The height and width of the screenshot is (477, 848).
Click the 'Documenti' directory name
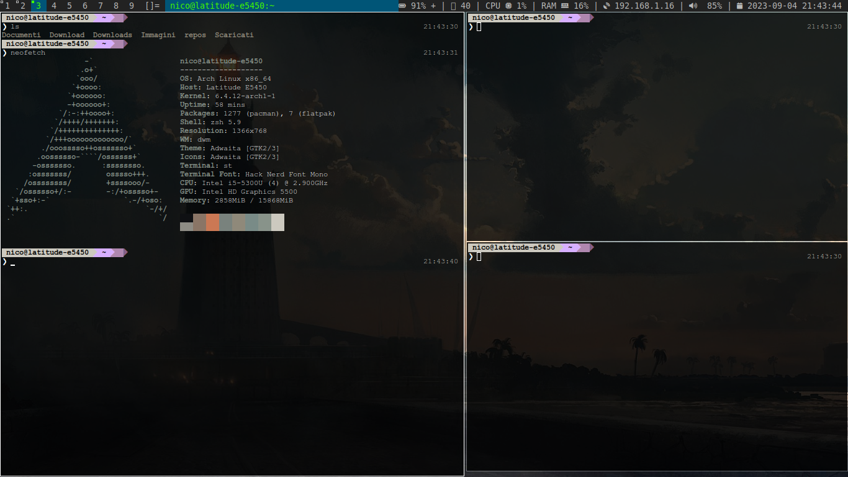tap(21, 35)
